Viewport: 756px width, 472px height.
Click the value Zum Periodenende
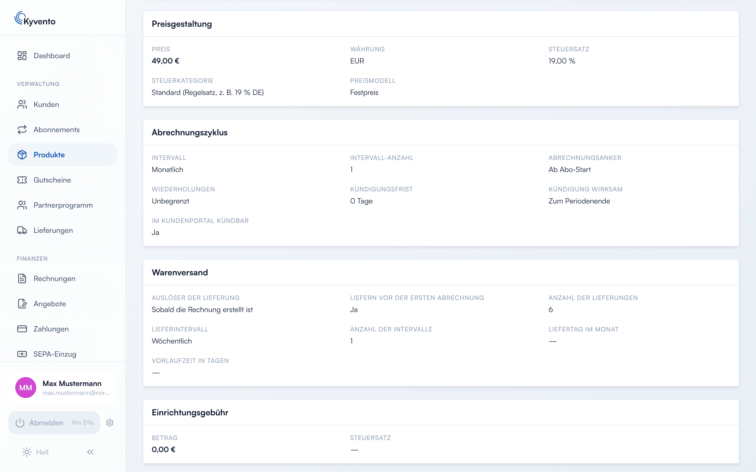(x=579, y=201)
